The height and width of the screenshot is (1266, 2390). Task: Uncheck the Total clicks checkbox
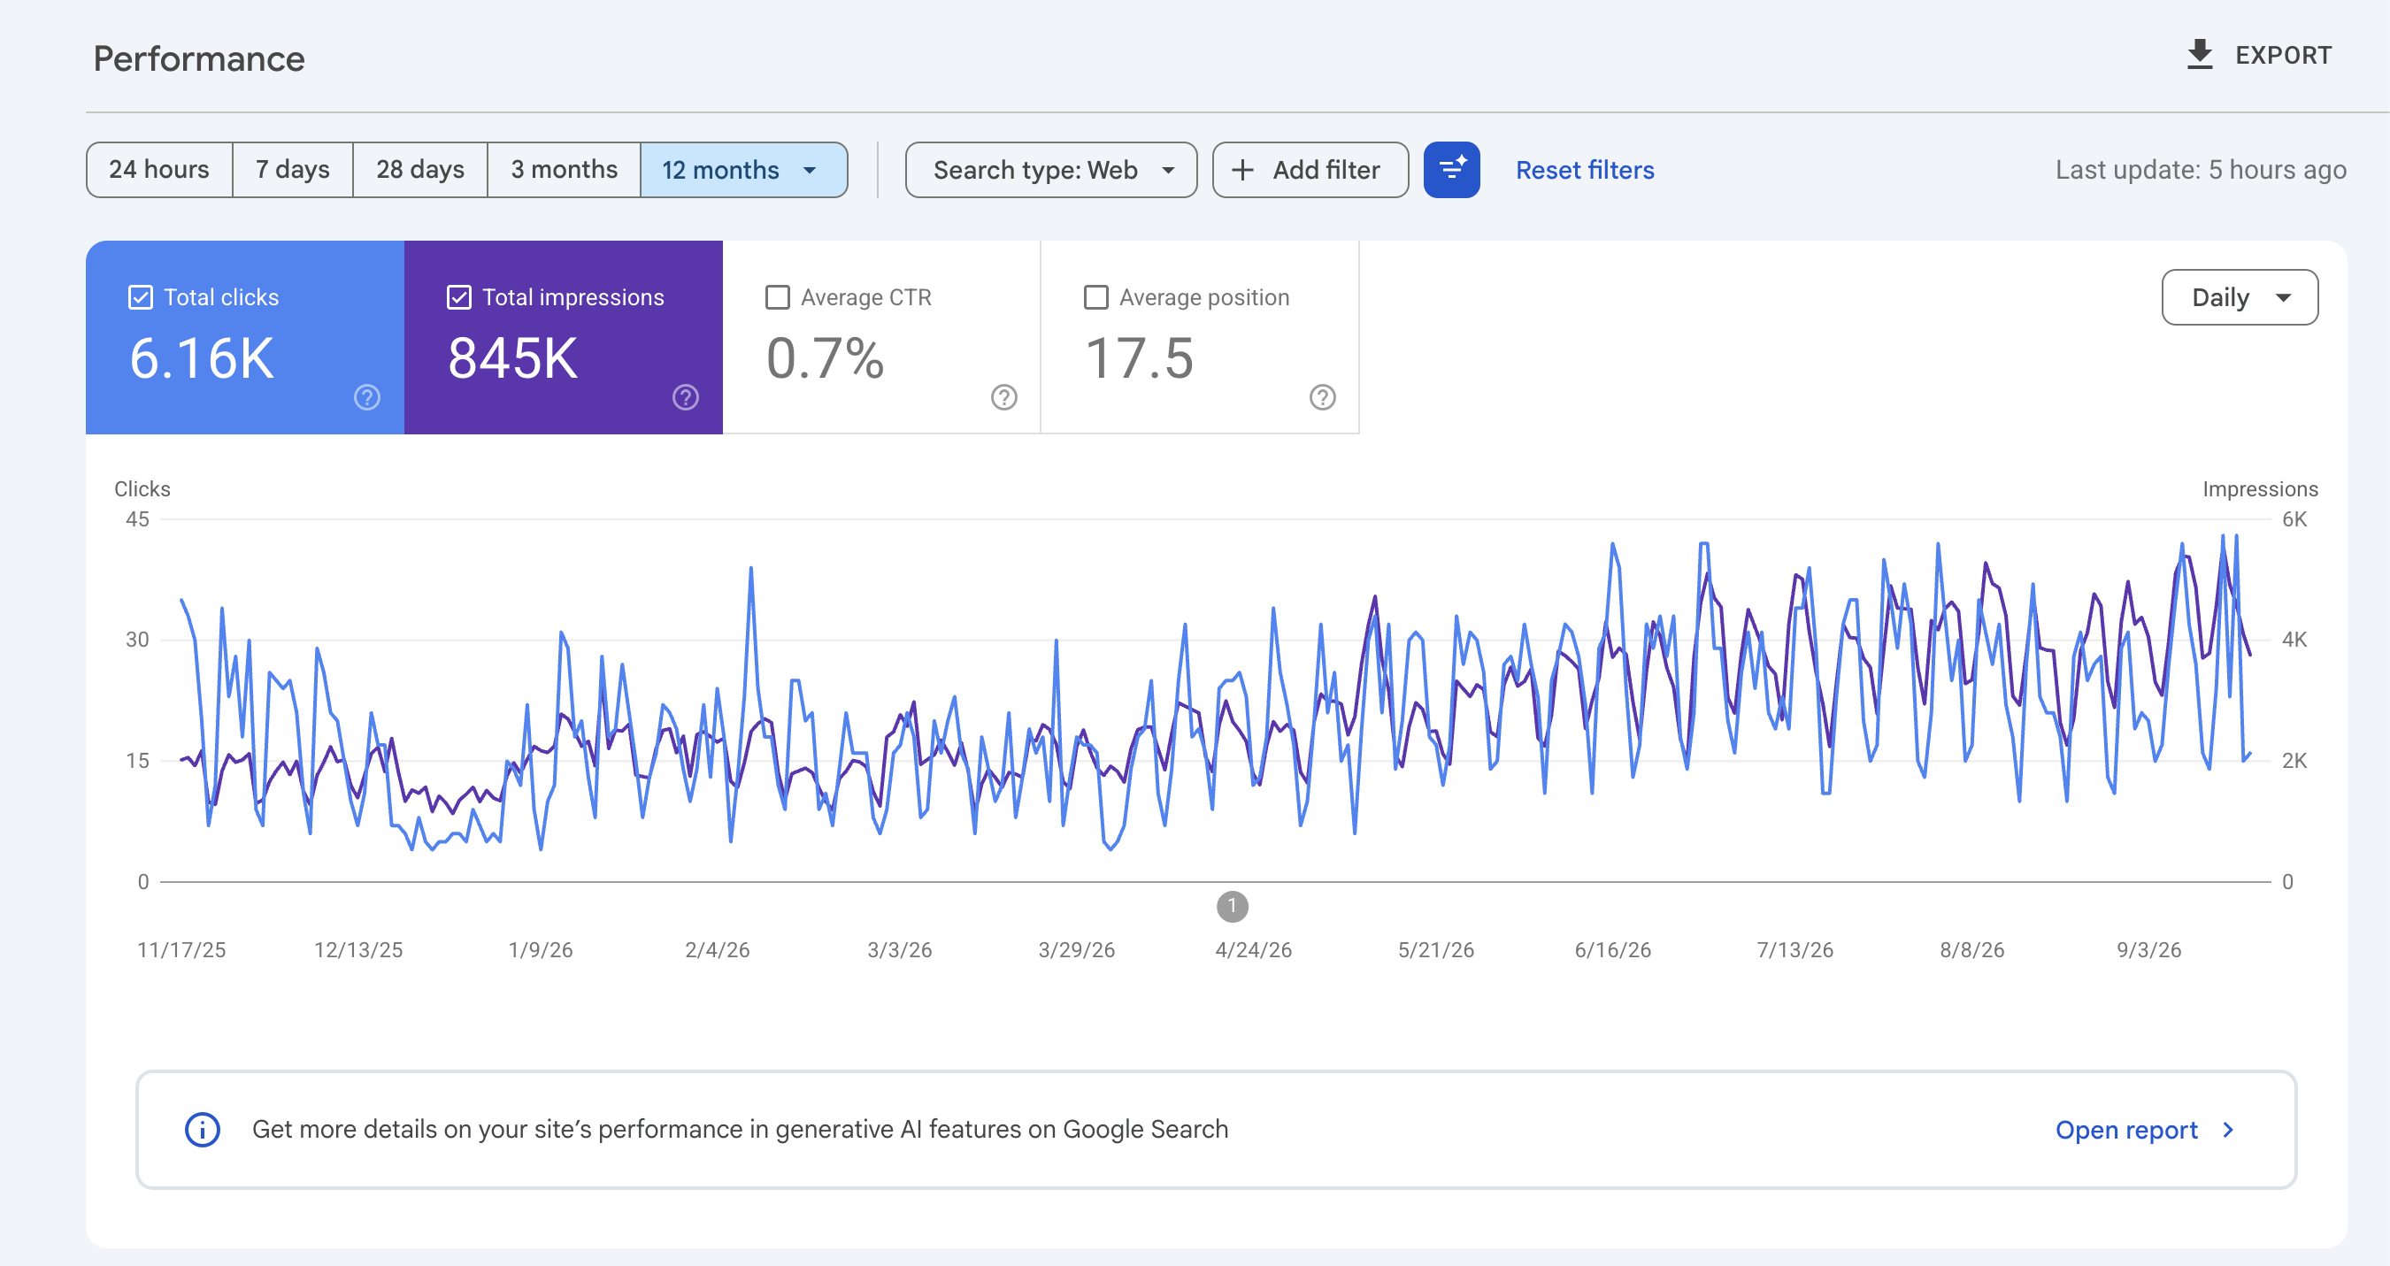pyautogui.click(x=140, y=298)
